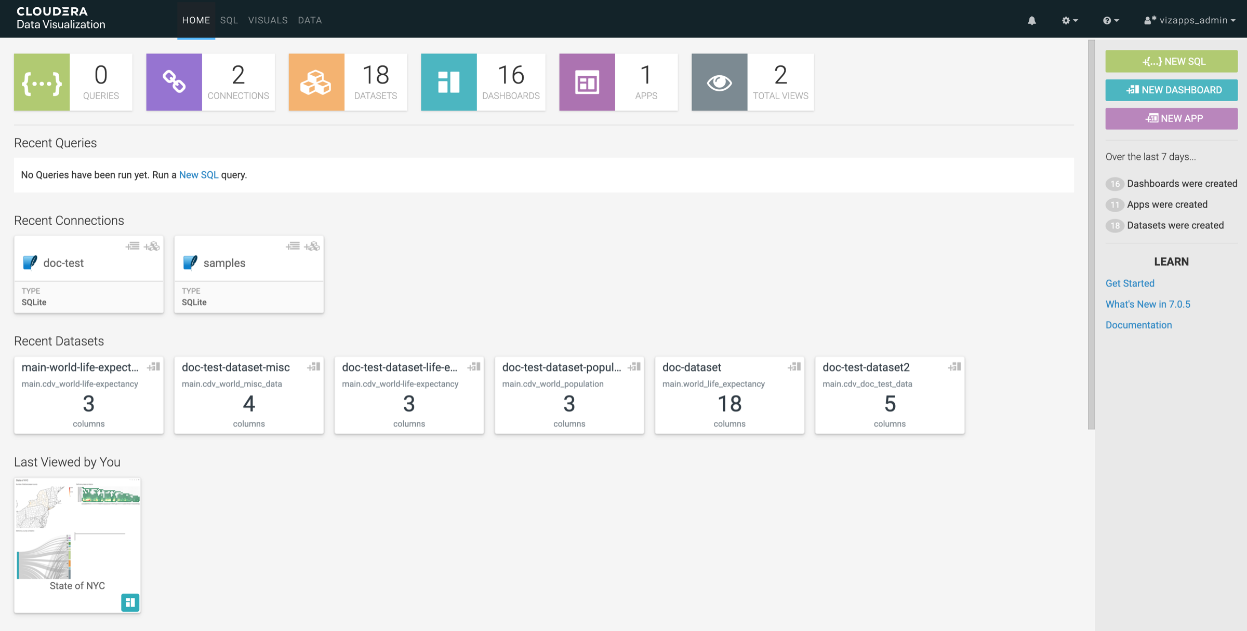The width and height of the screenshot is (1247, 631).
Task: Open the doc-test connection name
Action: click(x=63, y=263)
